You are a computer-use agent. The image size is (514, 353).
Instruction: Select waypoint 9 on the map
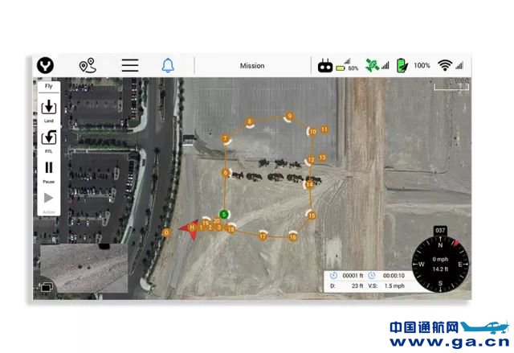tap(289, 117)
